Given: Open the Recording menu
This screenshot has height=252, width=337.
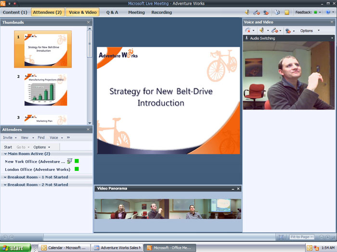Looking at the screenshot, I should [x=162, y=12].
